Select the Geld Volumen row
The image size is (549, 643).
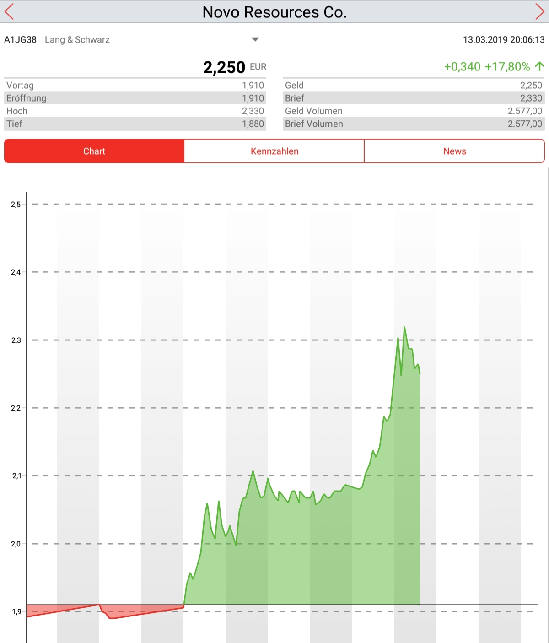pos(413,111)
